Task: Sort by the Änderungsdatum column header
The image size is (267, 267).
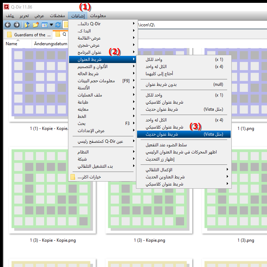Action: (51, 44)
